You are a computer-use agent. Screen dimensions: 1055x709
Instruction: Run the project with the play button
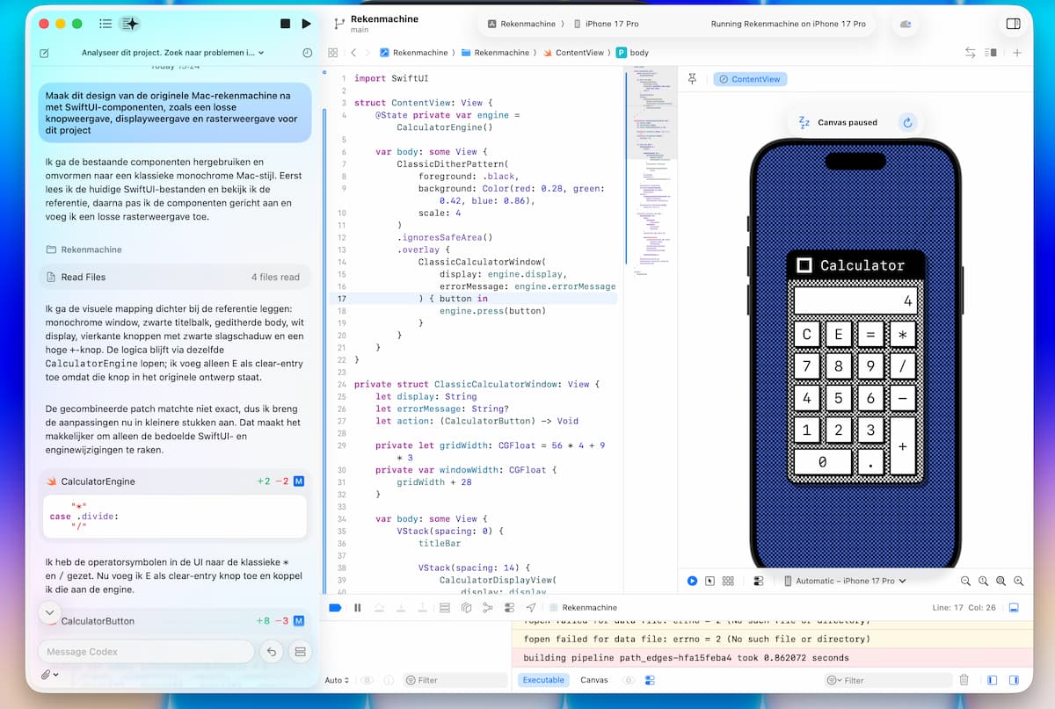pos(306,24)
